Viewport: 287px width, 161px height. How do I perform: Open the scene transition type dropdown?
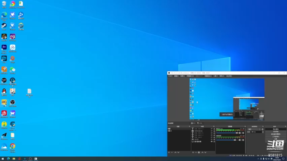[x=254, y=129]
